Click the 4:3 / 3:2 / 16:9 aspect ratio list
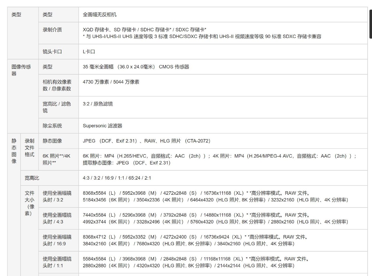The width and height of the screenshot is (372, 276). [117, 178]
